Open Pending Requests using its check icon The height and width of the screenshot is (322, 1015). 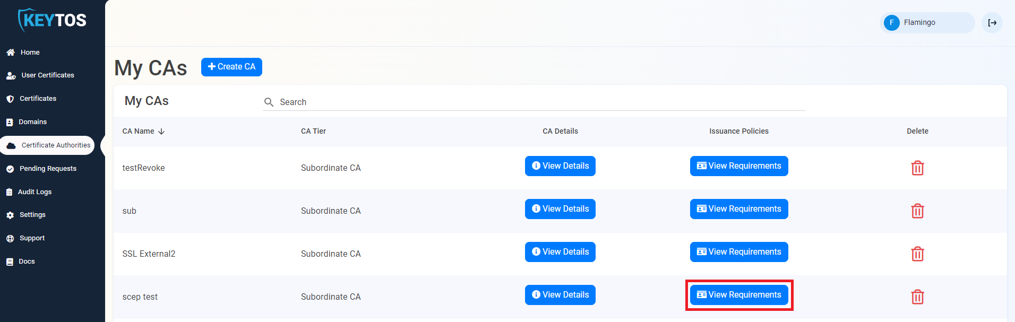point(11,168)
